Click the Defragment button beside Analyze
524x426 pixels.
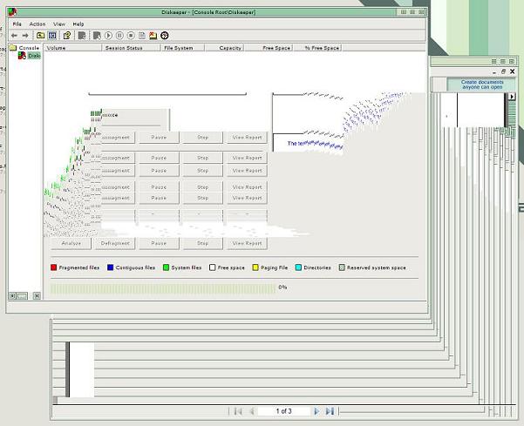click(x=115, y=243)
